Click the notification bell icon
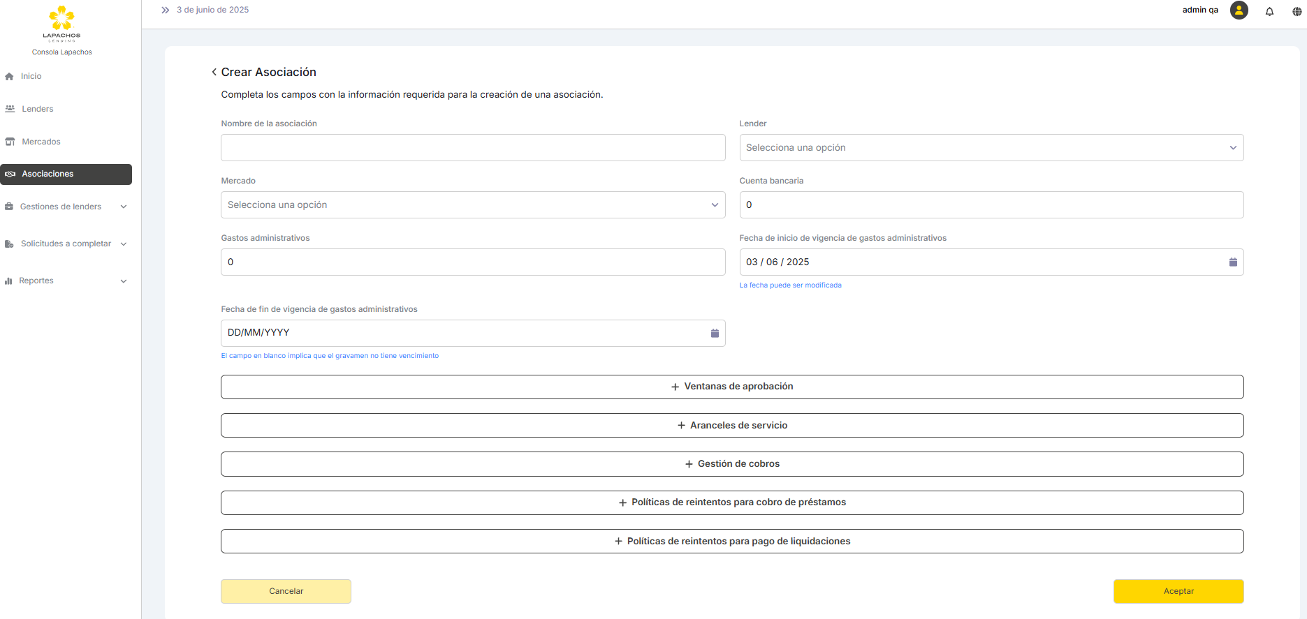Screen dimensions: 1307x619 (1269, 11)
